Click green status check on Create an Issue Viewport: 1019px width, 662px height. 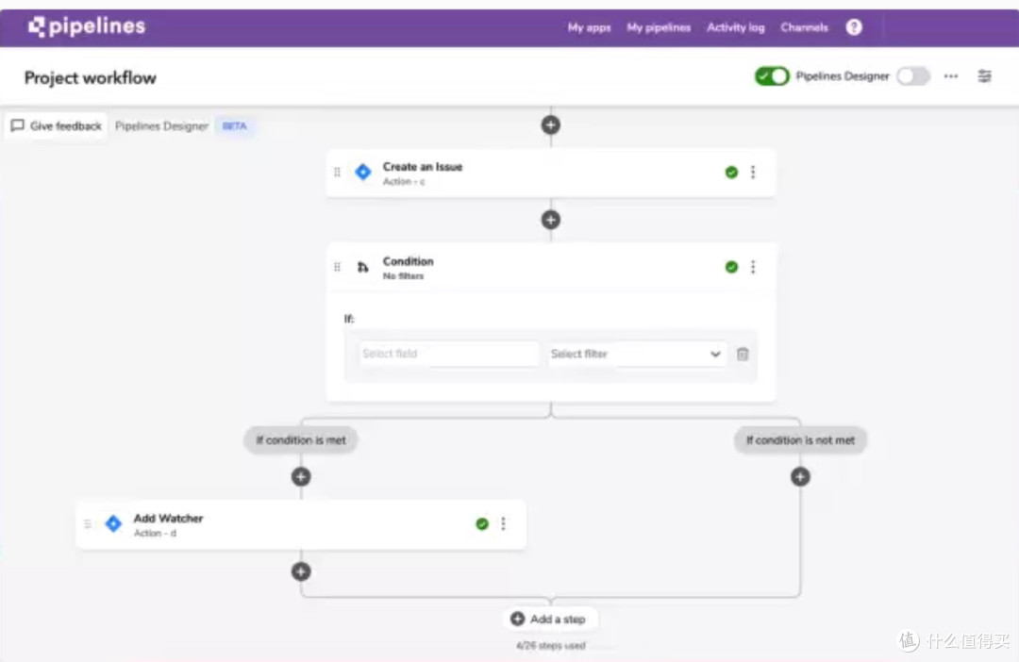731,173
